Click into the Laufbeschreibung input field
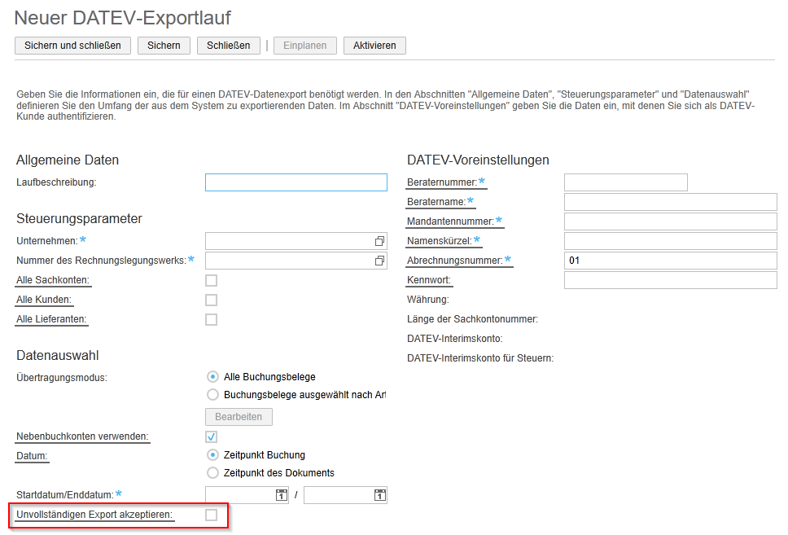Image resolution: width=788 pixels, height=535 pixels. tap(295, 182)
